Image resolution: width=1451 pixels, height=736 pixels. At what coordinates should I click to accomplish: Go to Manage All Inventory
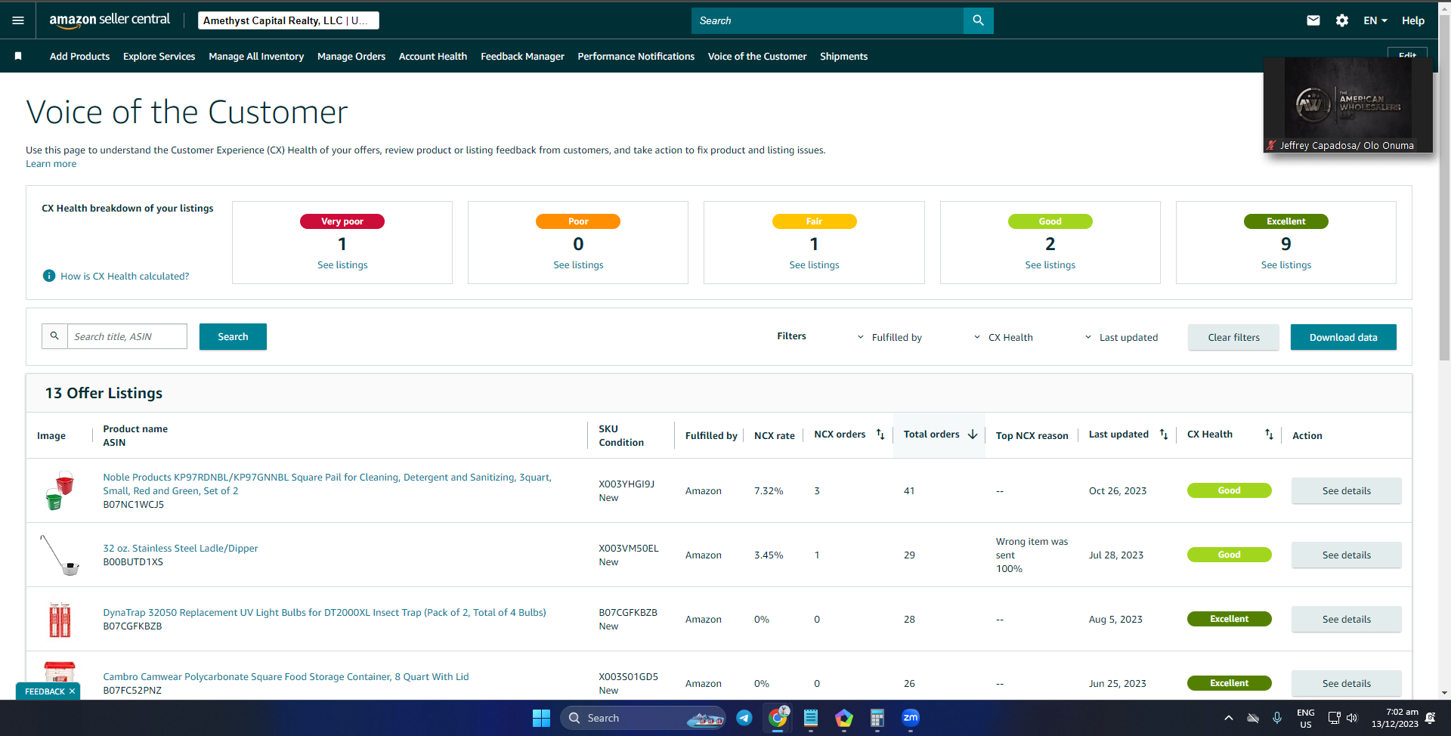pos(256,56)
